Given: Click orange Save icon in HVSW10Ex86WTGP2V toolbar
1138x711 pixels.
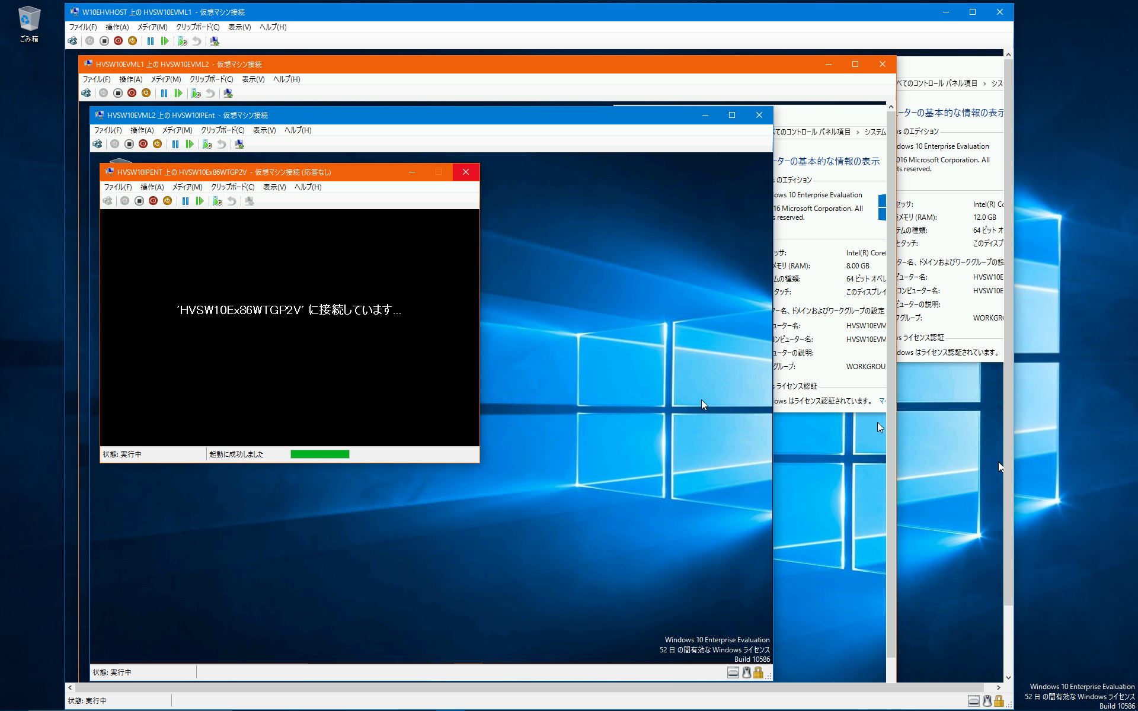Looking at the screenshot, I should pos(167,201).
